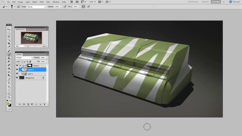Click the background color swatch
Screen dimensions: 242x136
tap(10, 105)
